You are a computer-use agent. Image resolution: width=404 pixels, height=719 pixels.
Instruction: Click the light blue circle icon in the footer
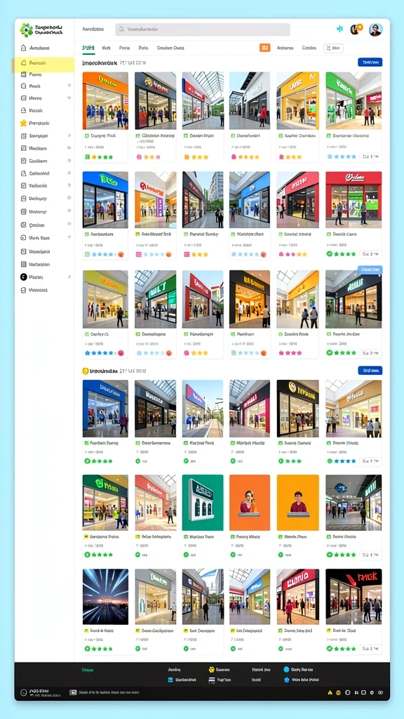point(286,669)
